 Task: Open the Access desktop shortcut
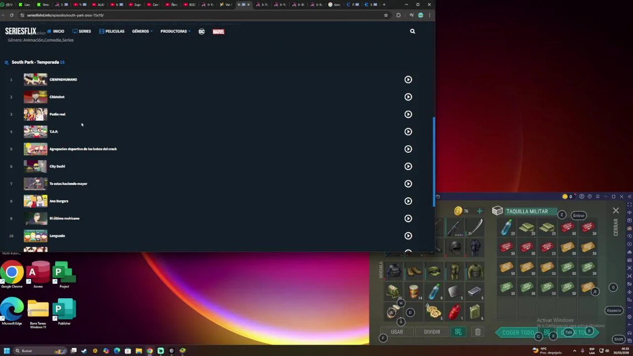tap(38, 275)
